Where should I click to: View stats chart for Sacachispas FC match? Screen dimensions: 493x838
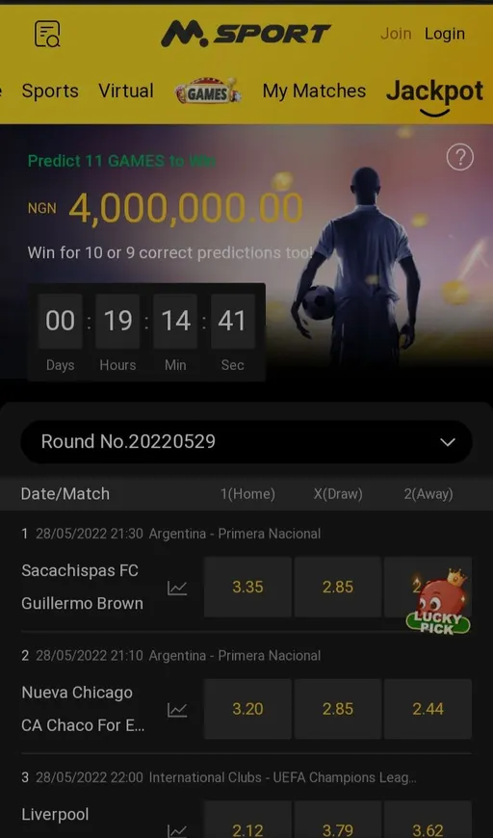pos(177,588)
